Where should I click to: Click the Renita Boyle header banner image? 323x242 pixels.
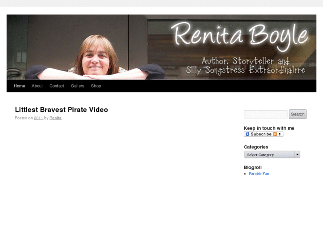(x=162, y=47)
